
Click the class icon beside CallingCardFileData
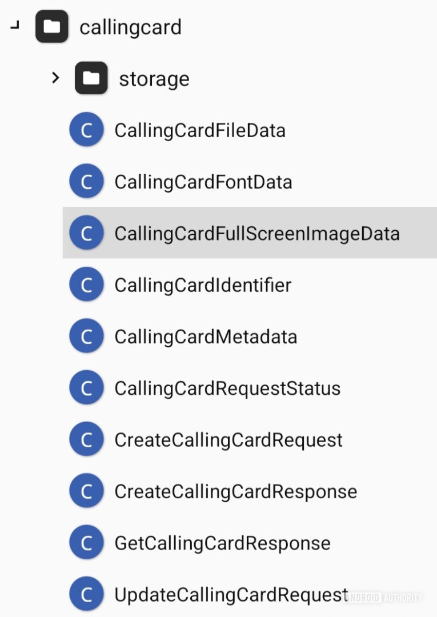click(x=86, y=130)
